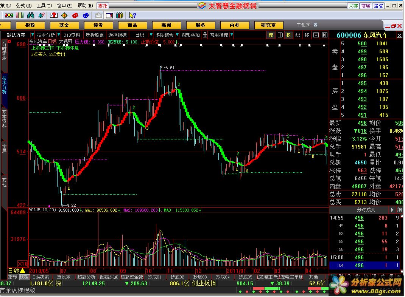Click the framed up-arrow panel icon

[x=316, y=35]
